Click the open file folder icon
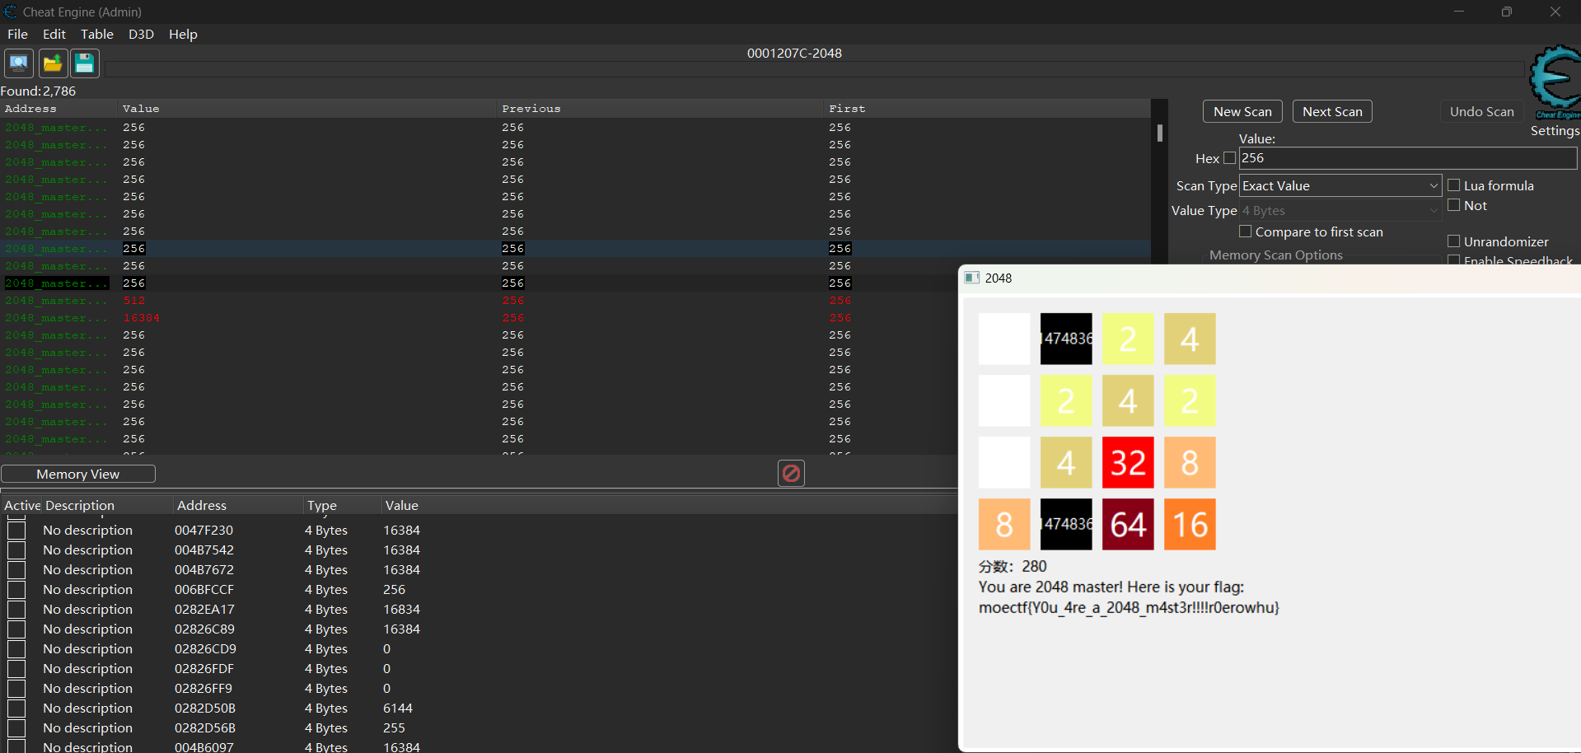The width and height of the screenshot is (1581, 753). 53,63
